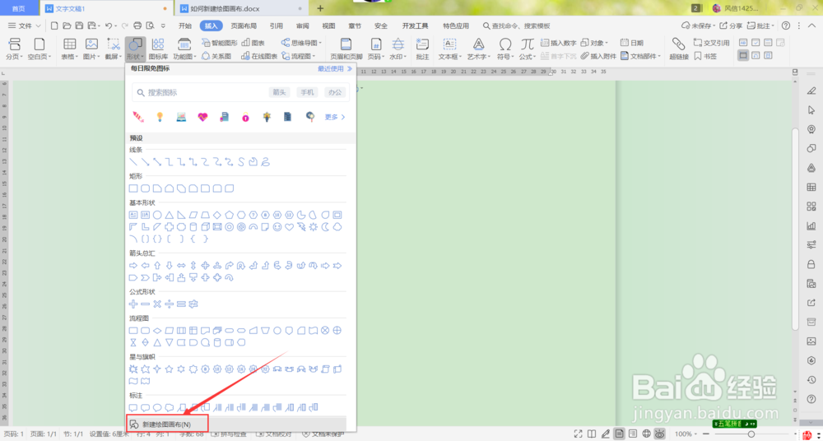The width and height of the screenshot is (823, 441).
Task: Click the 更多 link for more icons
Action: [335, 117]
